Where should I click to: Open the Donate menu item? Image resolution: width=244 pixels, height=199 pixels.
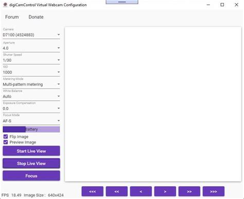click(36, 17)
